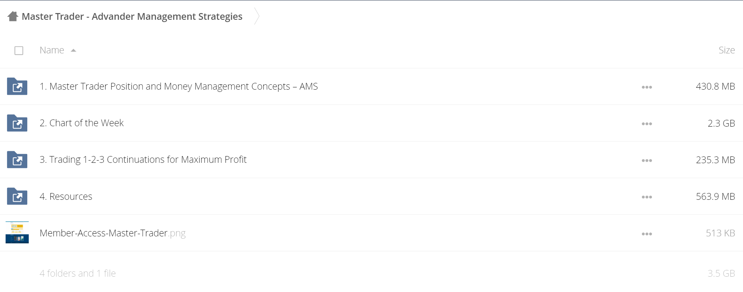Open three-dot menu for Master Trader Position folder
The height and width of the screenshot is (292, 743).
(647, 87)
